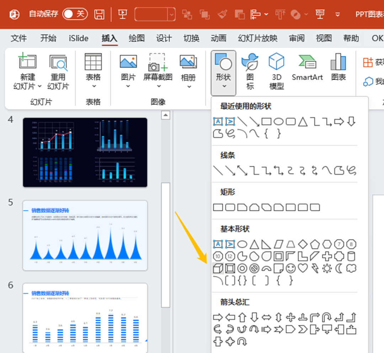384x353 pixels.
Task: Choose the double-arrow line in 线条
Action: (x=242, y=171)
